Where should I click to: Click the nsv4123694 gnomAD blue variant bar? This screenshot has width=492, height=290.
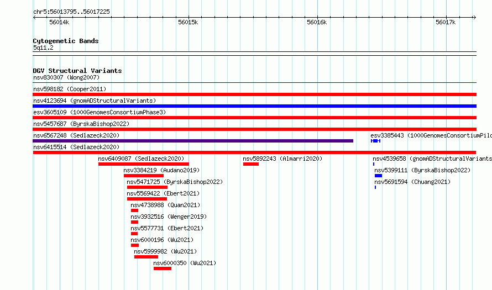(254, 106)
